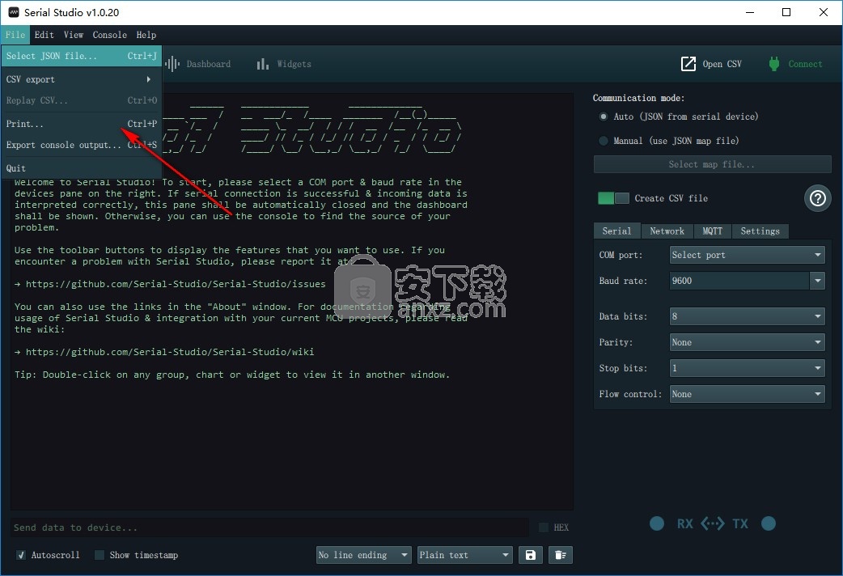This screenshot has height=576, width=843.
Task: Switch to the MQTT tab
Action: (x=713, y=231)
